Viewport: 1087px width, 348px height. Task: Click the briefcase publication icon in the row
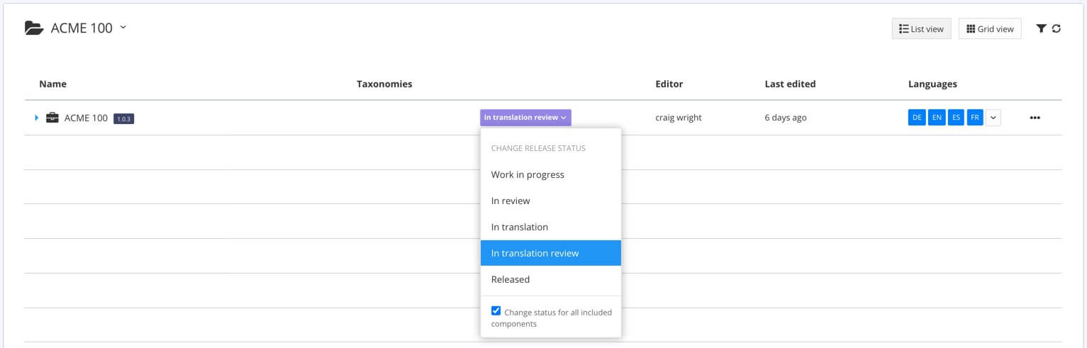pyautogui.click(x=52, y=118)
